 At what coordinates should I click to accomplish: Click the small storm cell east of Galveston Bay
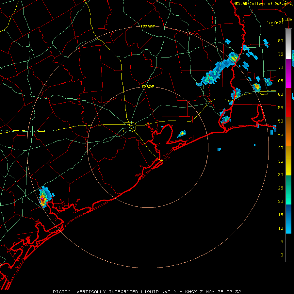[x=182, y=134]
